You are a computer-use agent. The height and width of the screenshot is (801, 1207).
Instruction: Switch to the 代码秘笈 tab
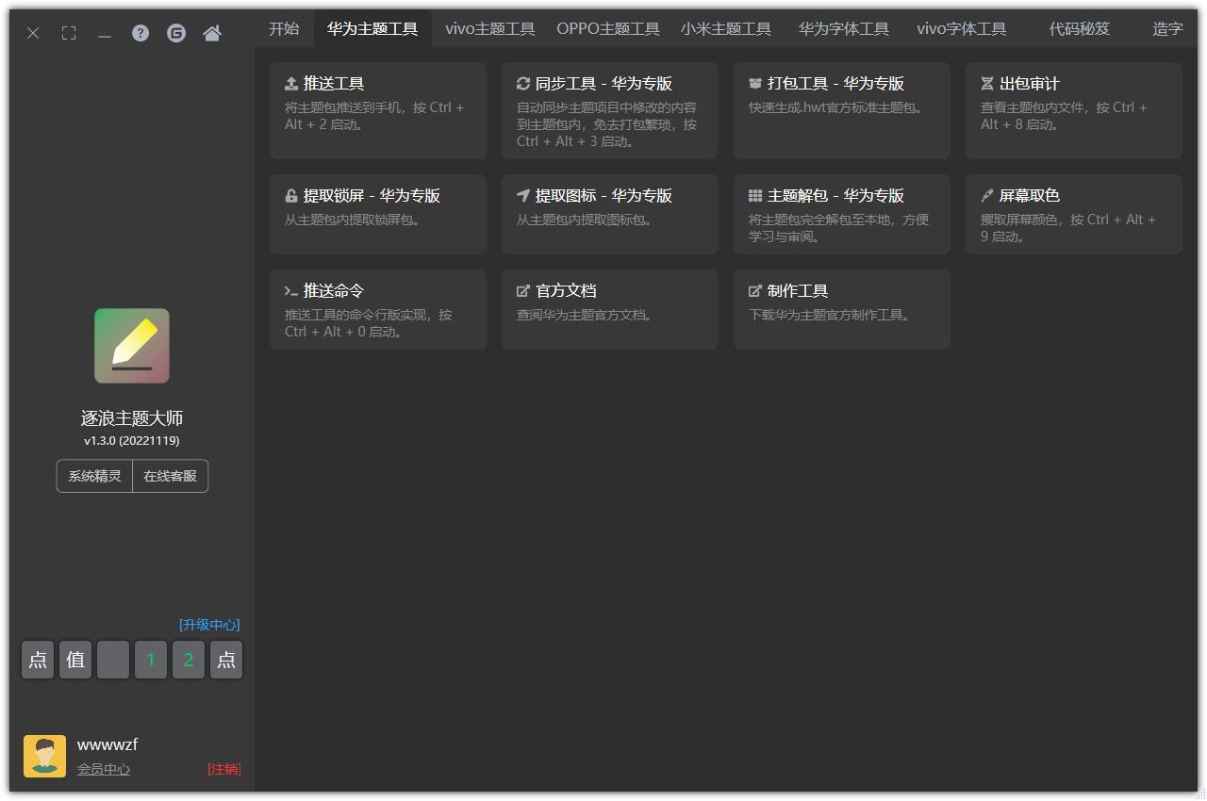click(x=1080, y=29)
